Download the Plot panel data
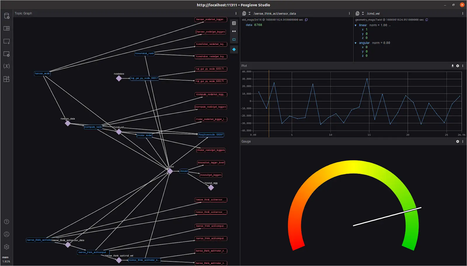The height and width of the screenshot is (266, 467). tap(452, 66)
